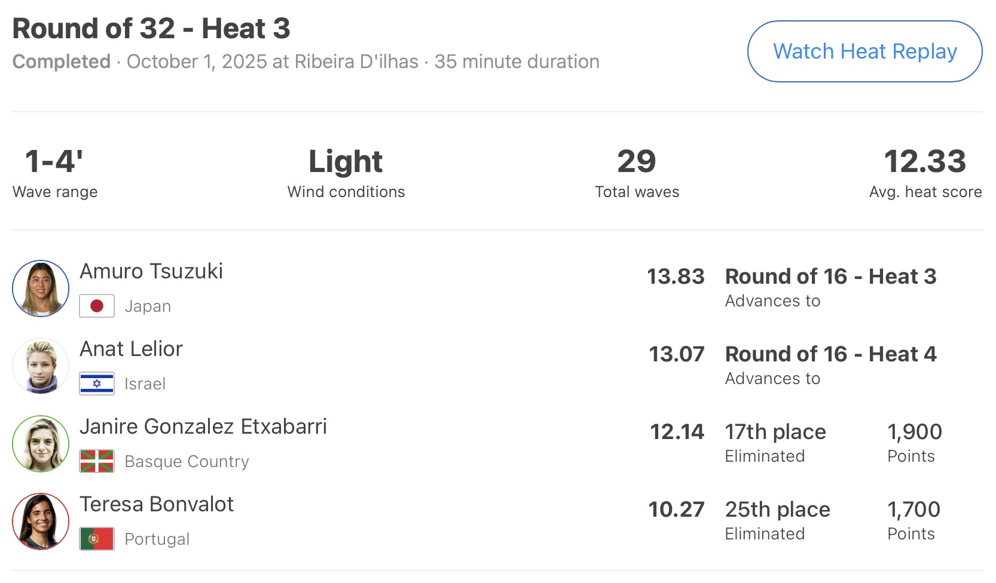The image size is (996, 583).
Task: Open the Anat Lelior name link
Action: (132, 349)
